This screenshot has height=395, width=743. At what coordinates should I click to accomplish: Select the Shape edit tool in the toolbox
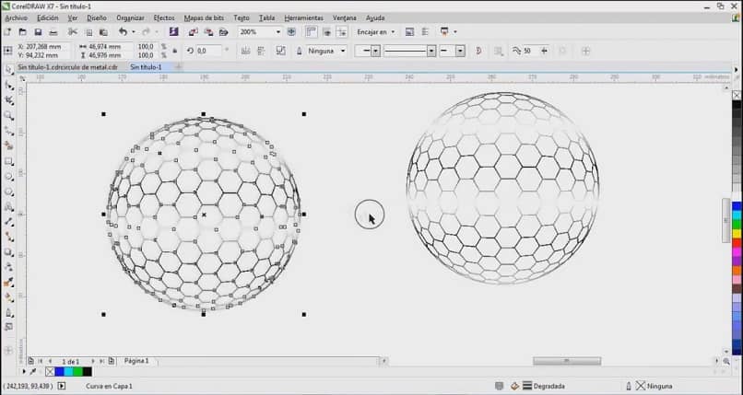tap(9, 86)
